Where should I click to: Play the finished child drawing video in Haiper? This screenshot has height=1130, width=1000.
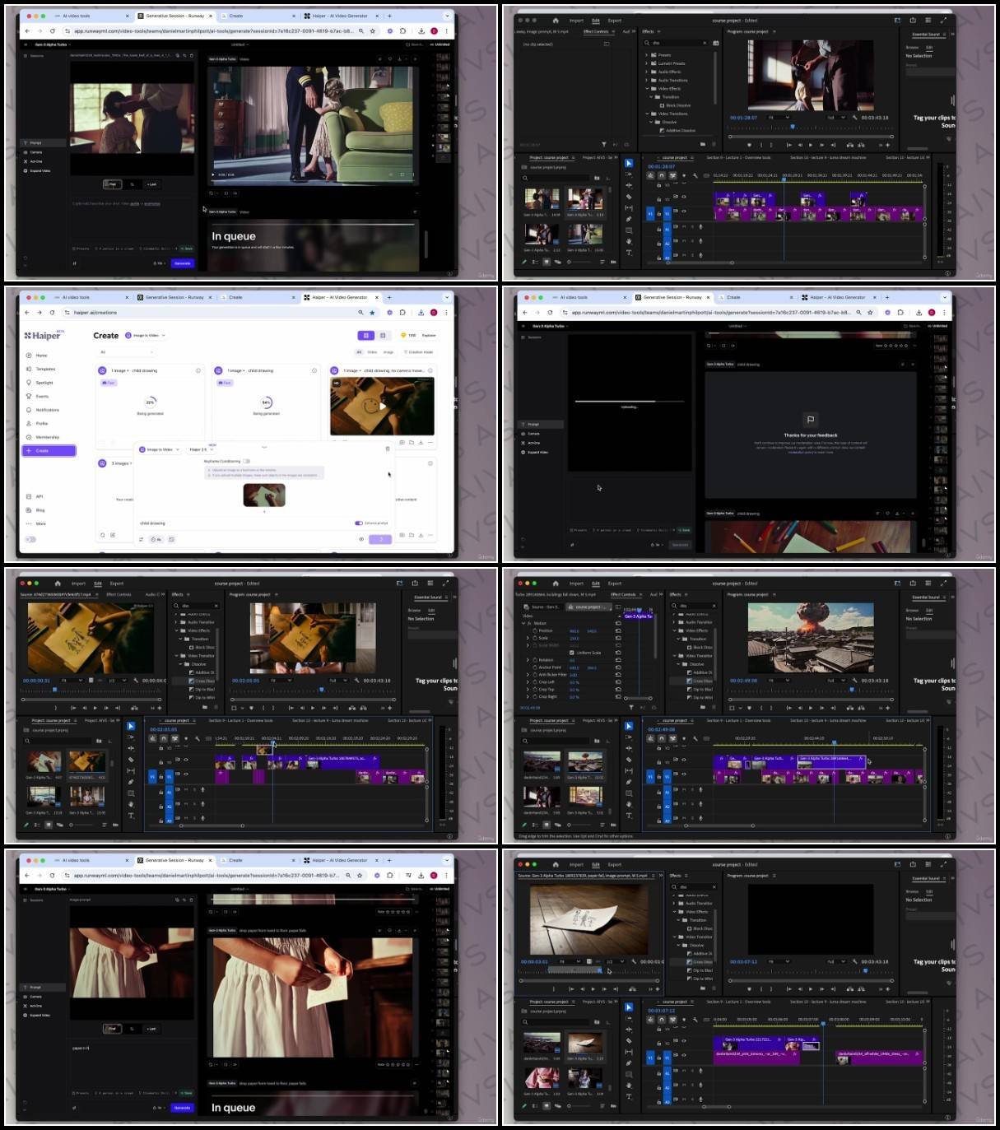[x=382, y=407]
